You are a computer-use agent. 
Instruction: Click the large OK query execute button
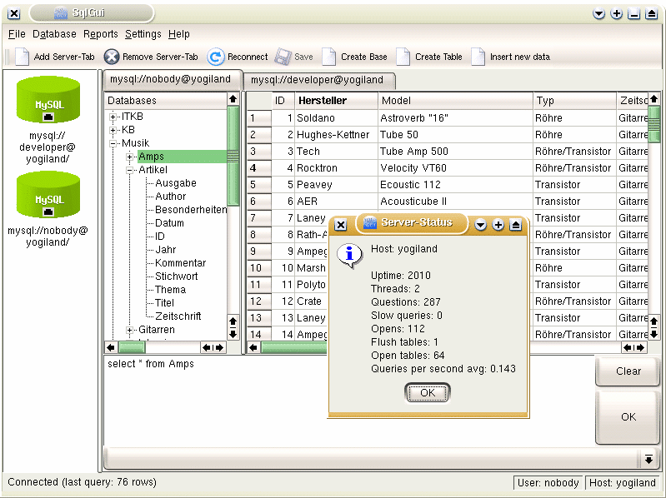(628, 417)
